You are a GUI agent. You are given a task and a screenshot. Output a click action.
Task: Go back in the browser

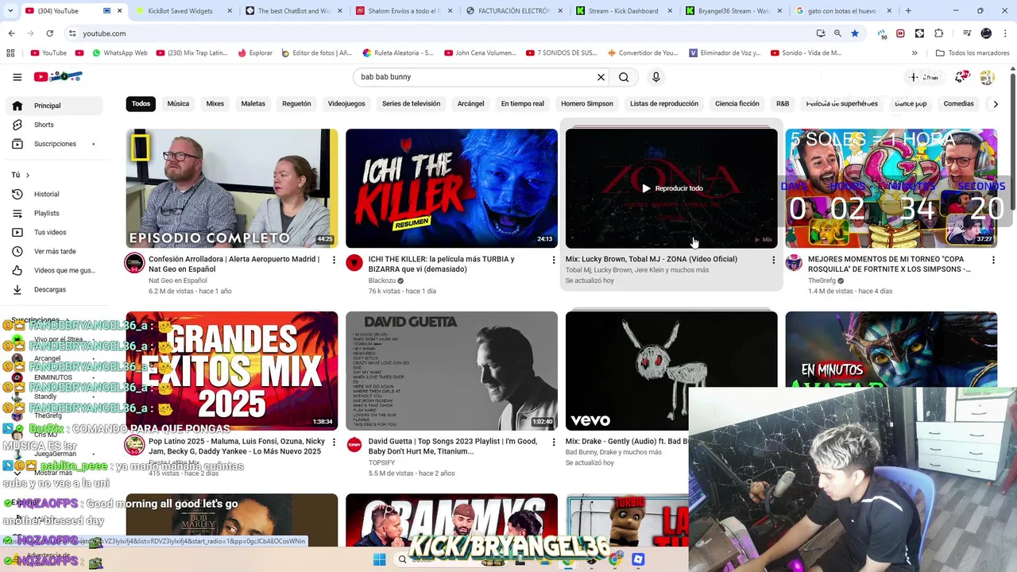click(11, 33)
